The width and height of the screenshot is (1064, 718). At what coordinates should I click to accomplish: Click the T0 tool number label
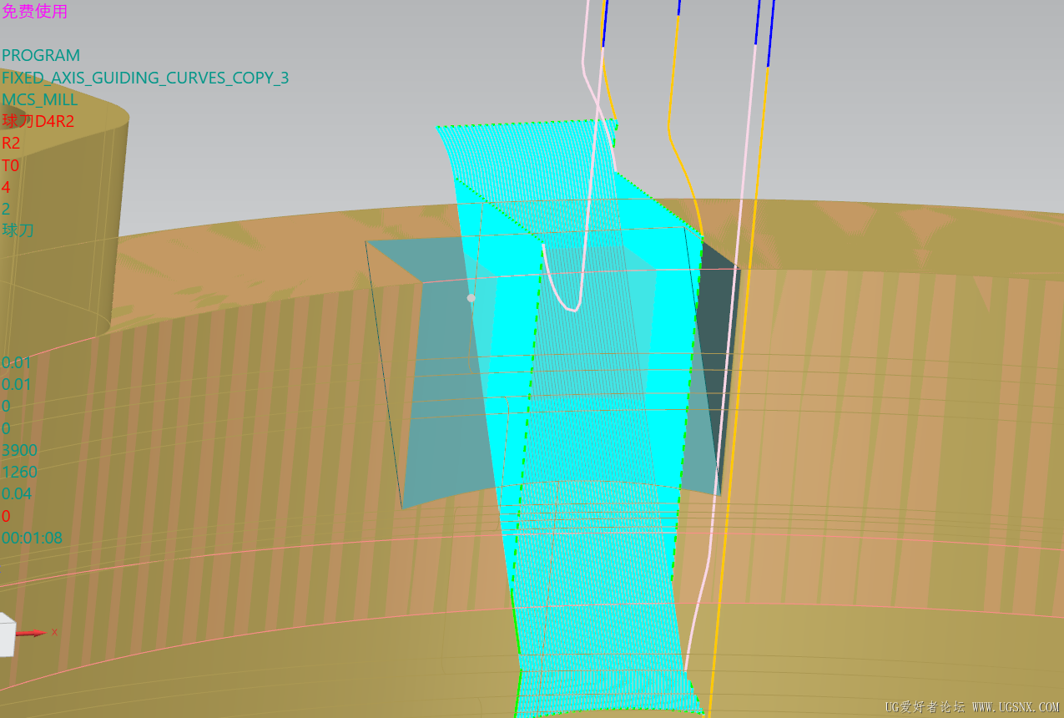(x=10, y=165)
